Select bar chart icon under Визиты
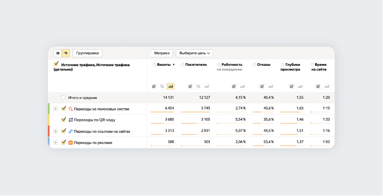This screenshot has height=196, width=383. click(170, 86)
